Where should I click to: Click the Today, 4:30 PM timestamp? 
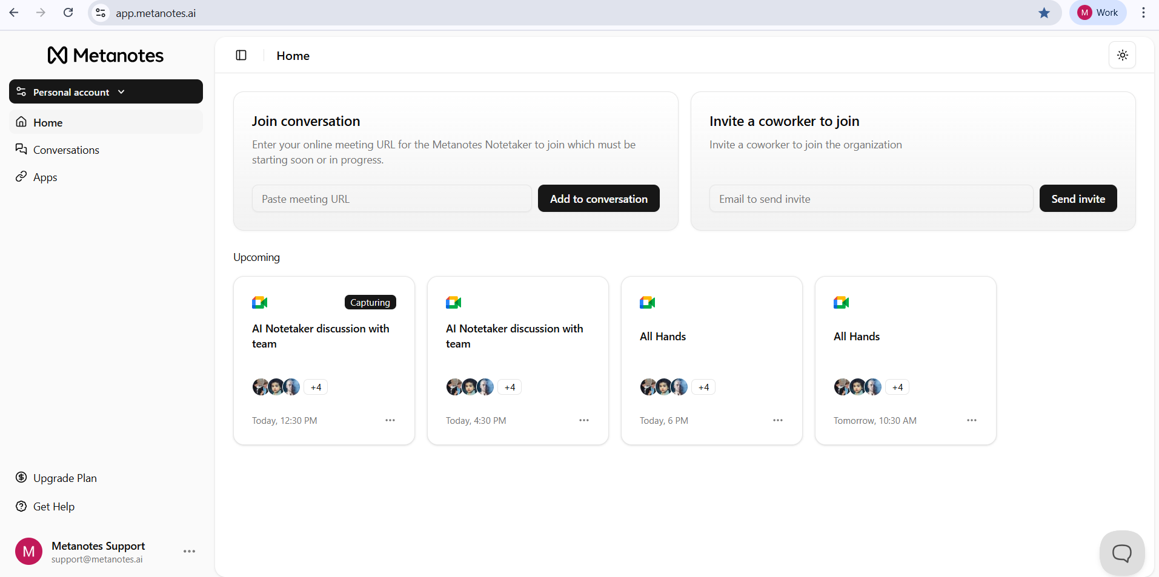coord(476,420)
